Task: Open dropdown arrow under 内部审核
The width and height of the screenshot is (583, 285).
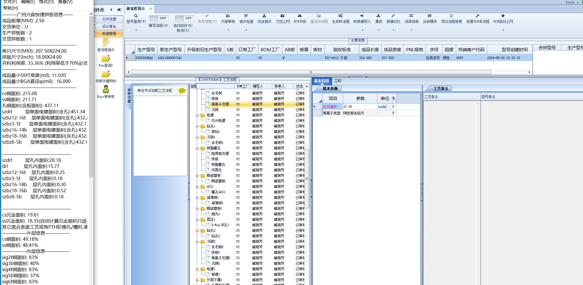Action: coord(228,30)
